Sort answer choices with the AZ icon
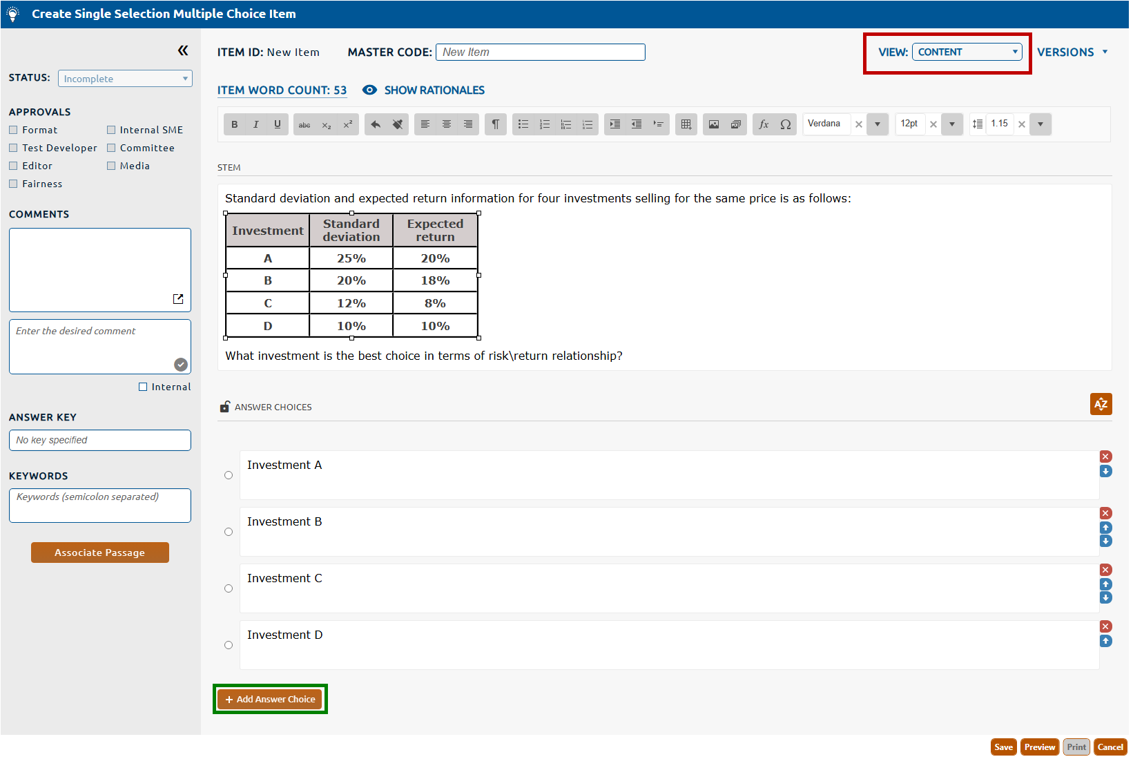 click(1101, 404)
